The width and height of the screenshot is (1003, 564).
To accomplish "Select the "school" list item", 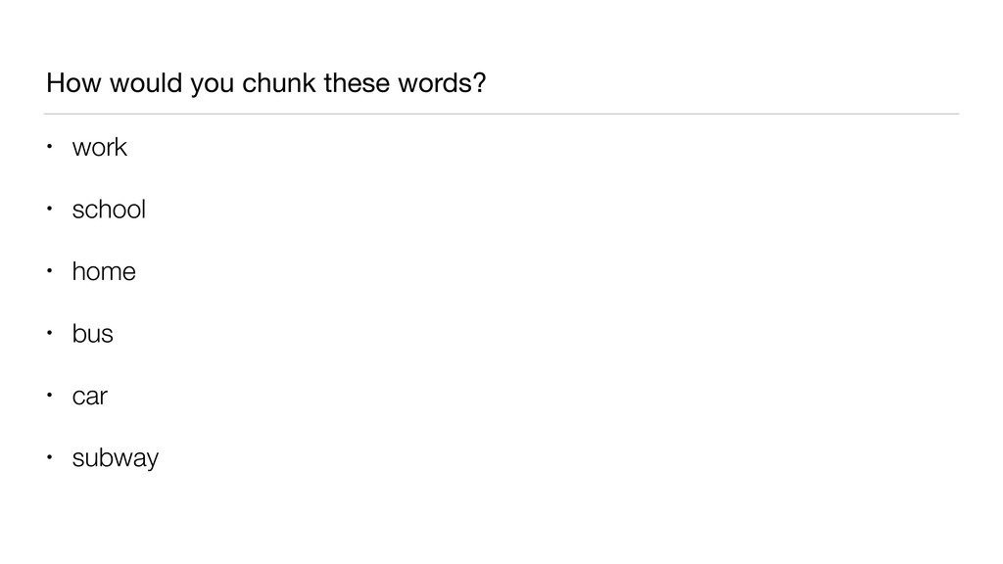I will (109, 210).
